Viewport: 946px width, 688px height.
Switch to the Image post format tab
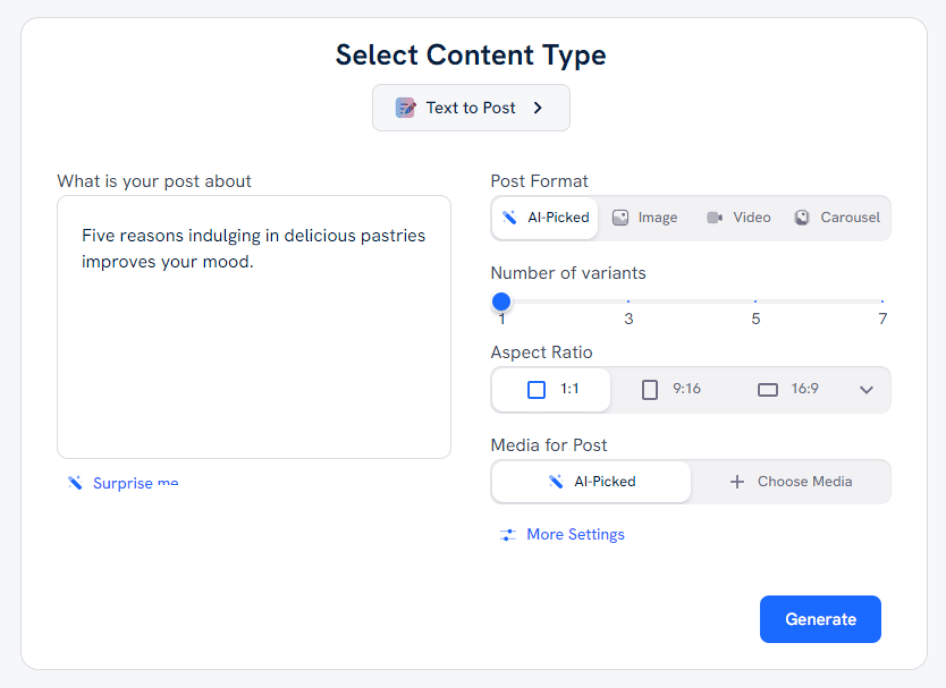645,217
